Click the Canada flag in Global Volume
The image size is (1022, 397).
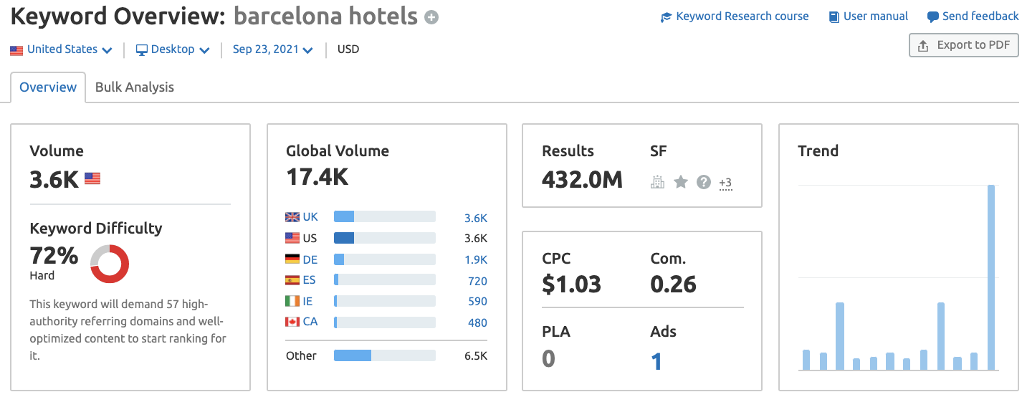(x=292, y=322)
